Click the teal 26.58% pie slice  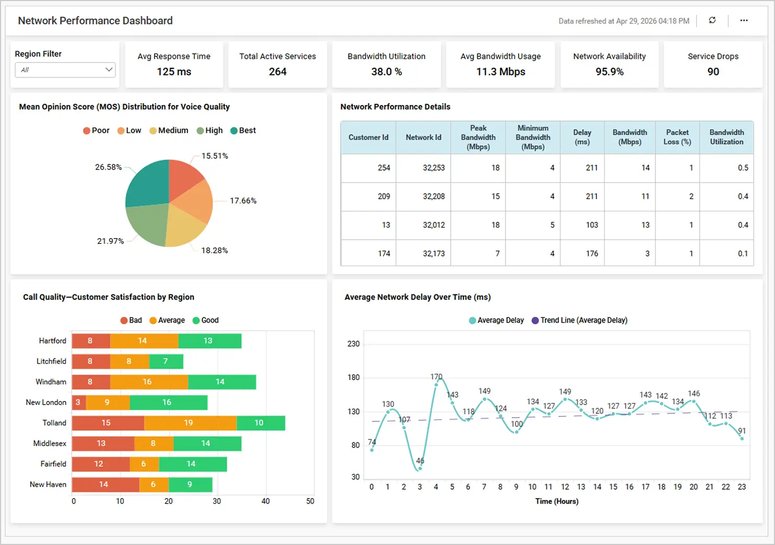pyautogui.click(x=149, y=185)
